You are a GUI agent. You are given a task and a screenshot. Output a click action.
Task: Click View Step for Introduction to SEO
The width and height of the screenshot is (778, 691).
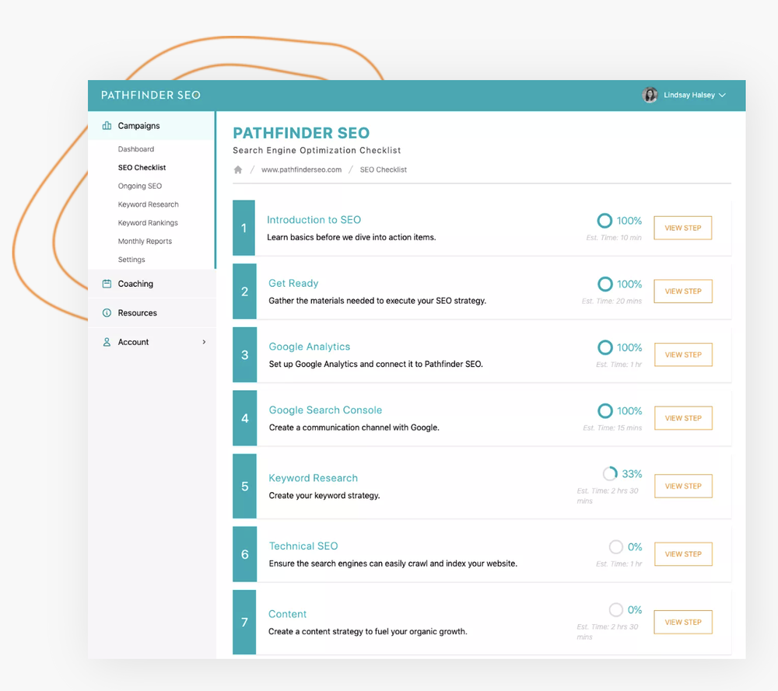click(x=683, y=228)
